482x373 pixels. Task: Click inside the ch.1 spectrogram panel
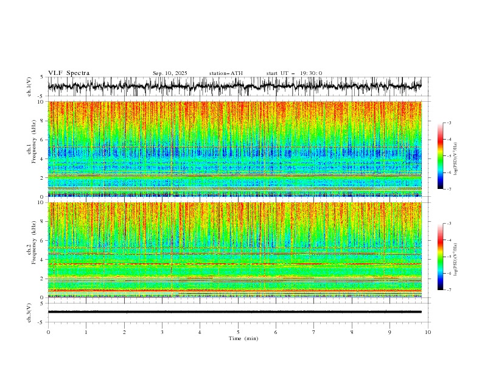pyautogui.click(x=235, y=149)
